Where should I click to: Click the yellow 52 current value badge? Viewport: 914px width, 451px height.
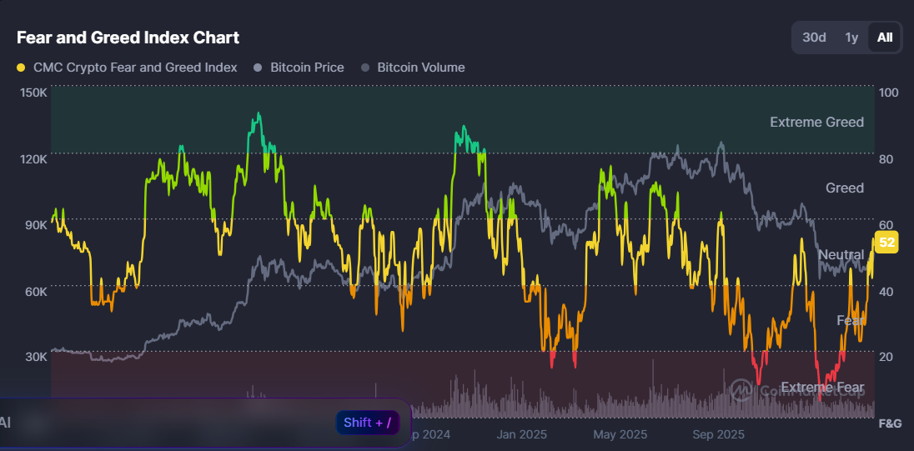coord(887,243)
